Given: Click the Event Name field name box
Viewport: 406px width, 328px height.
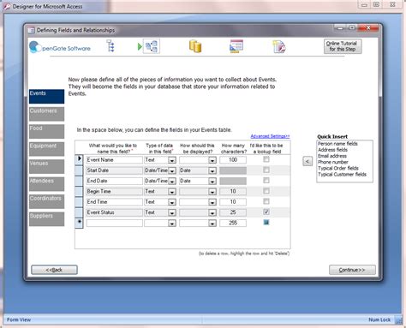Looking at the screenshot, I should point(115,160).
